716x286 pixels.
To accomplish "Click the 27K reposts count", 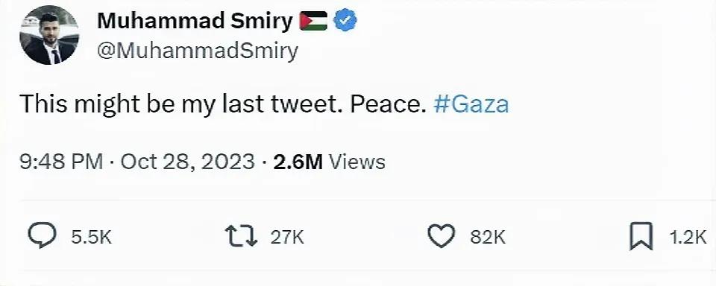I will coord(287,237).
